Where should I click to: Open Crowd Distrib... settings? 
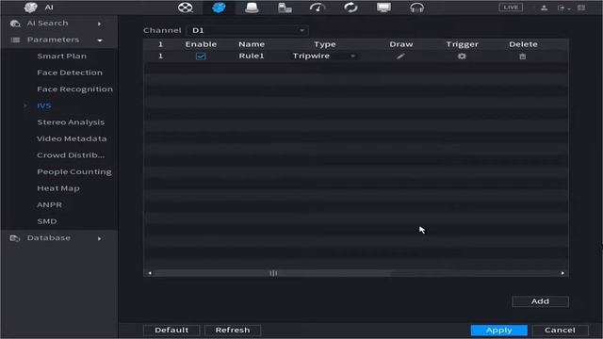(x=71, y=155)
